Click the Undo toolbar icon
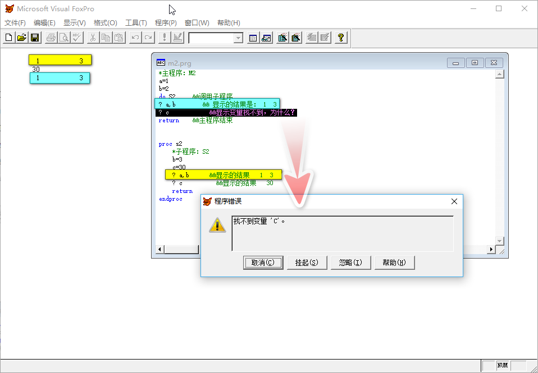The width and height of the screenshot is (538, 373). pos(135,38)
